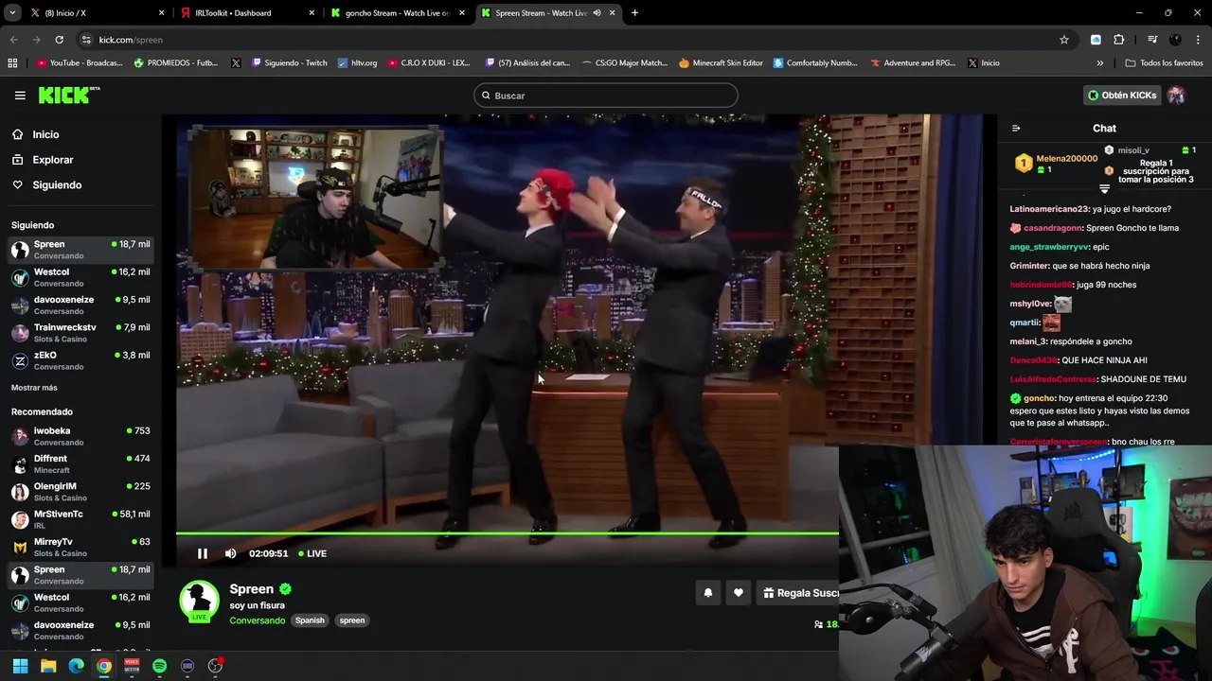1212x681 pixels.
Task: Reload the page in Chrome
Action: coord(59,40)
